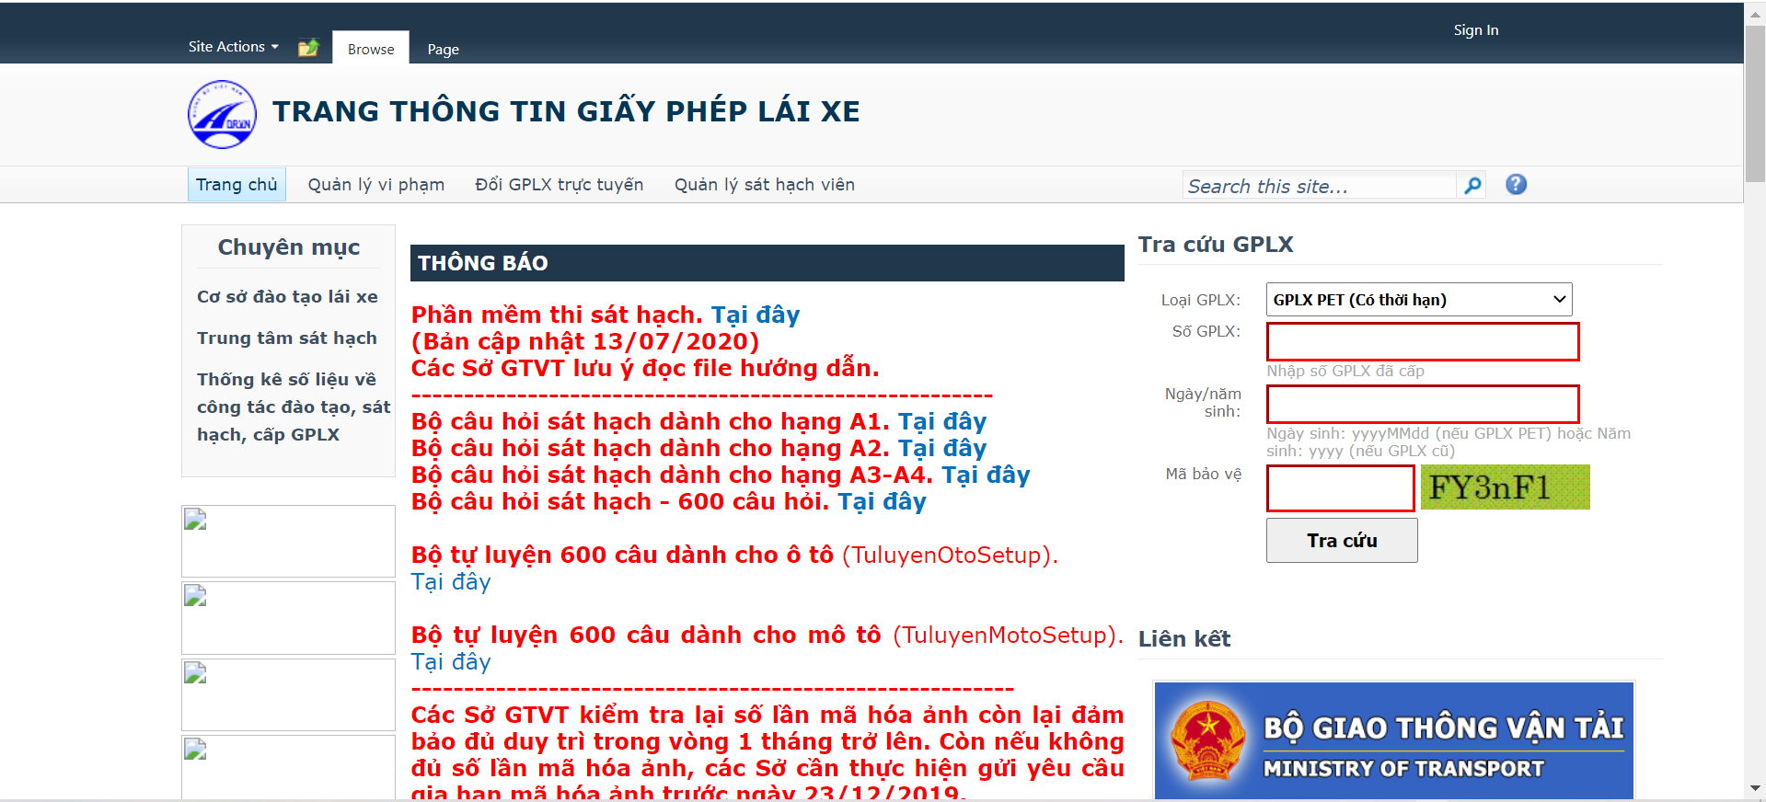Screen dimensions: 1766x802
Task: Click the Tra cứu button
Action: 1342,541
